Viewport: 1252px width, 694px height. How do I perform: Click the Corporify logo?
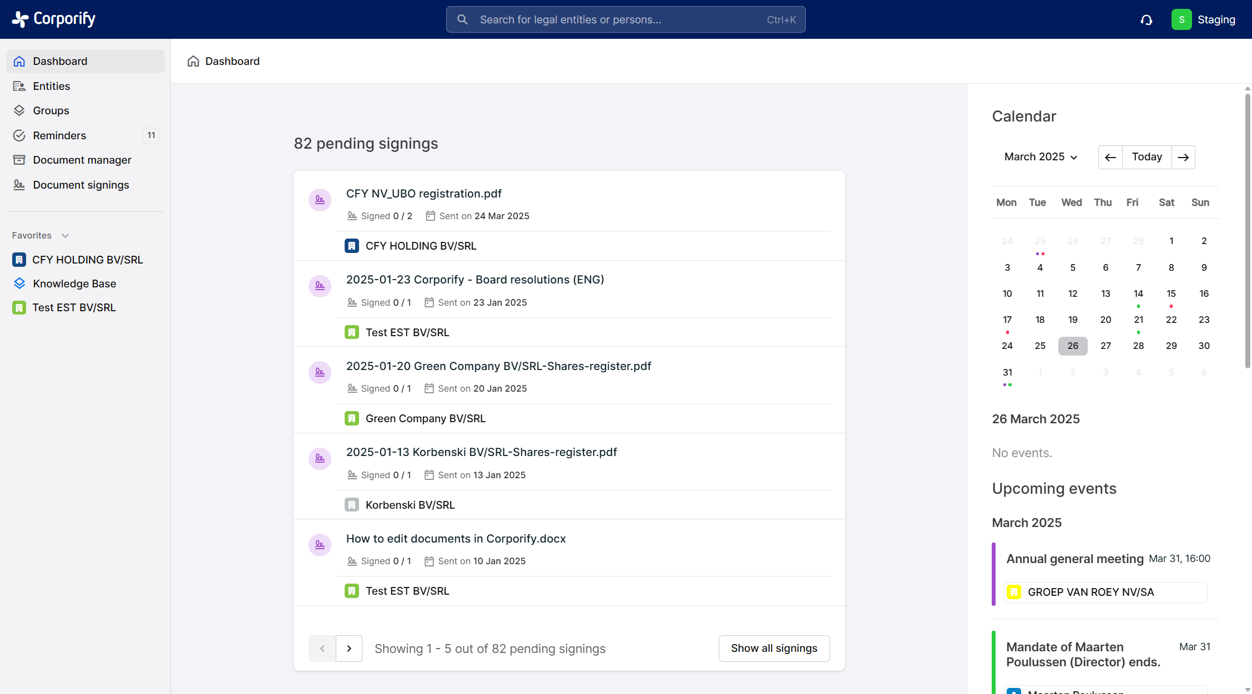[54, 19]
